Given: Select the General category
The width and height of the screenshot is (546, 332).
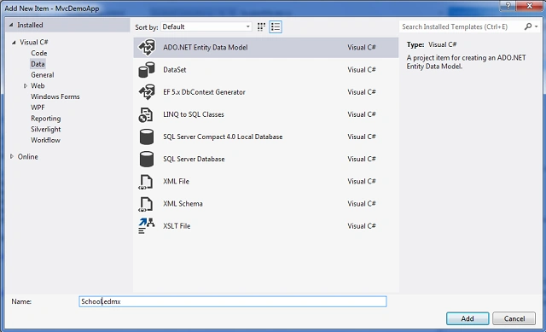Looking at the screenshot, I should click(x=43, y=75).
